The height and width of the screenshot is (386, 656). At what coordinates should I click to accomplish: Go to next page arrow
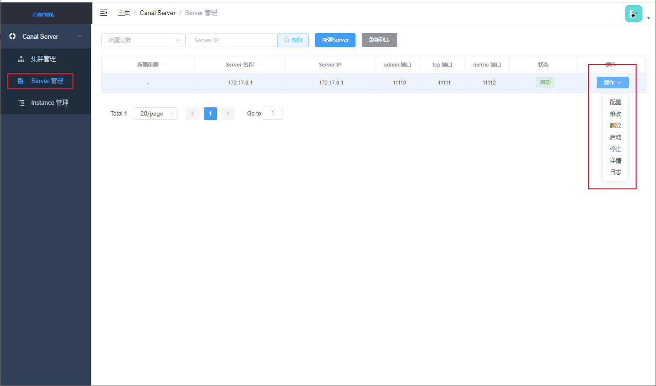tap(228, 114)
